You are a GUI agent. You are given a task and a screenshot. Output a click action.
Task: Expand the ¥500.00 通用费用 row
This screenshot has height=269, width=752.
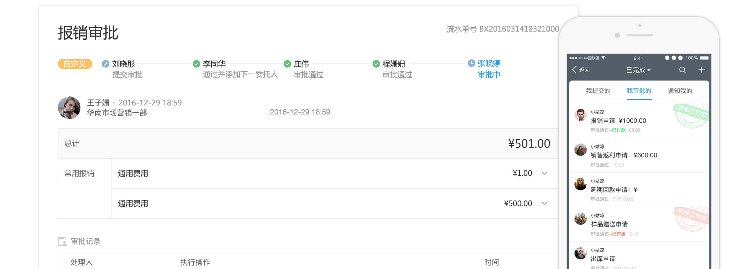click(x=544, y=203)
